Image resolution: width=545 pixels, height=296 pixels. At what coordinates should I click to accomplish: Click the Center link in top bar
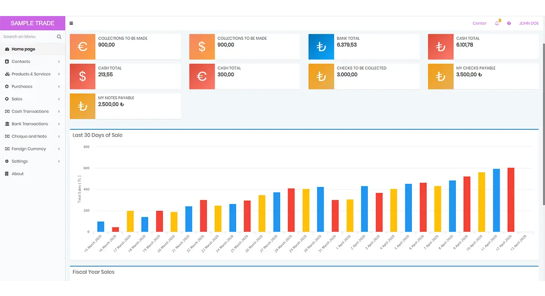tap(479, 23)
